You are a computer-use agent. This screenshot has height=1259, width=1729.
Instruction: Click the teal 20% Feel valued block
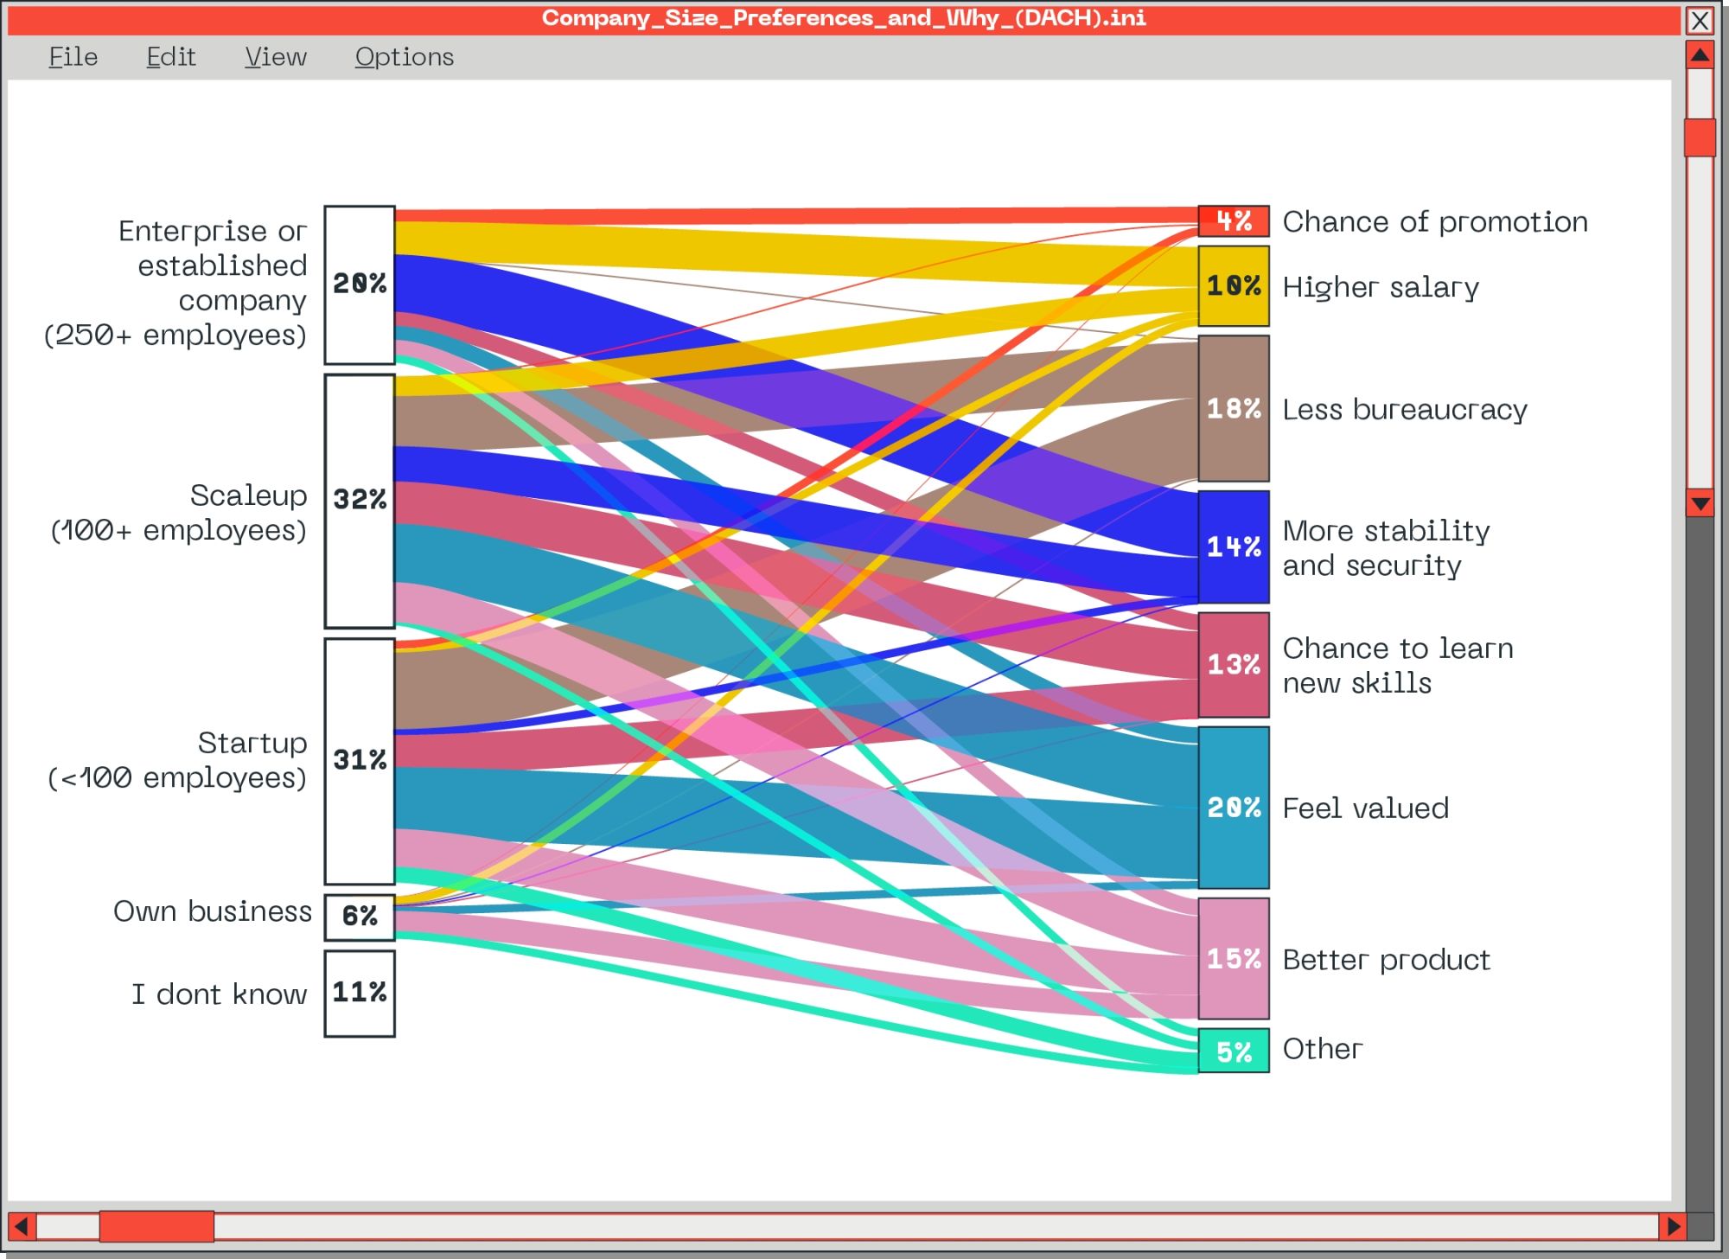(1234, 807)
